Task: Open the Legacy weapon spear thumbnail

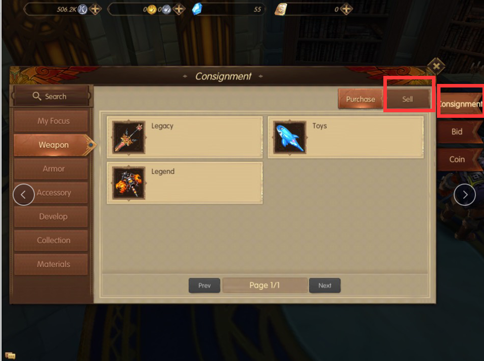Action: pos(129,138)
